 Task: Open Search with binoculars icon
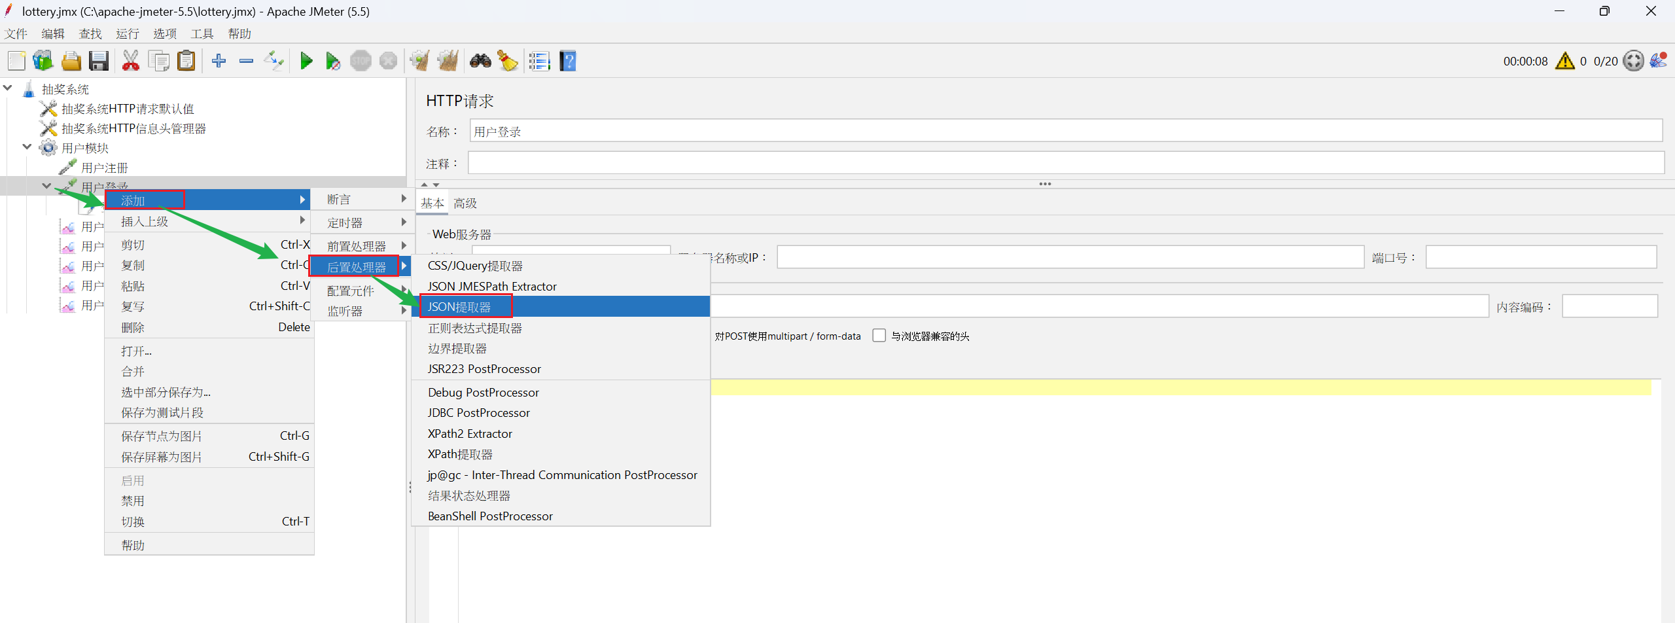click(480, 61)
